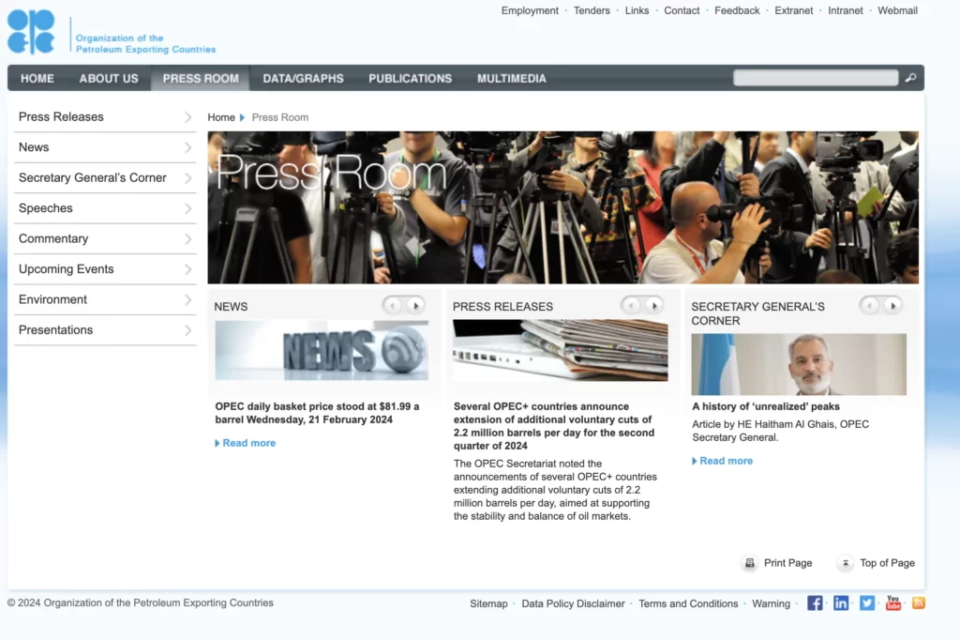This screenshot has width=960, height=640.
Task: Click the Top of Page arrow icon
Action: tap(845, 563)
